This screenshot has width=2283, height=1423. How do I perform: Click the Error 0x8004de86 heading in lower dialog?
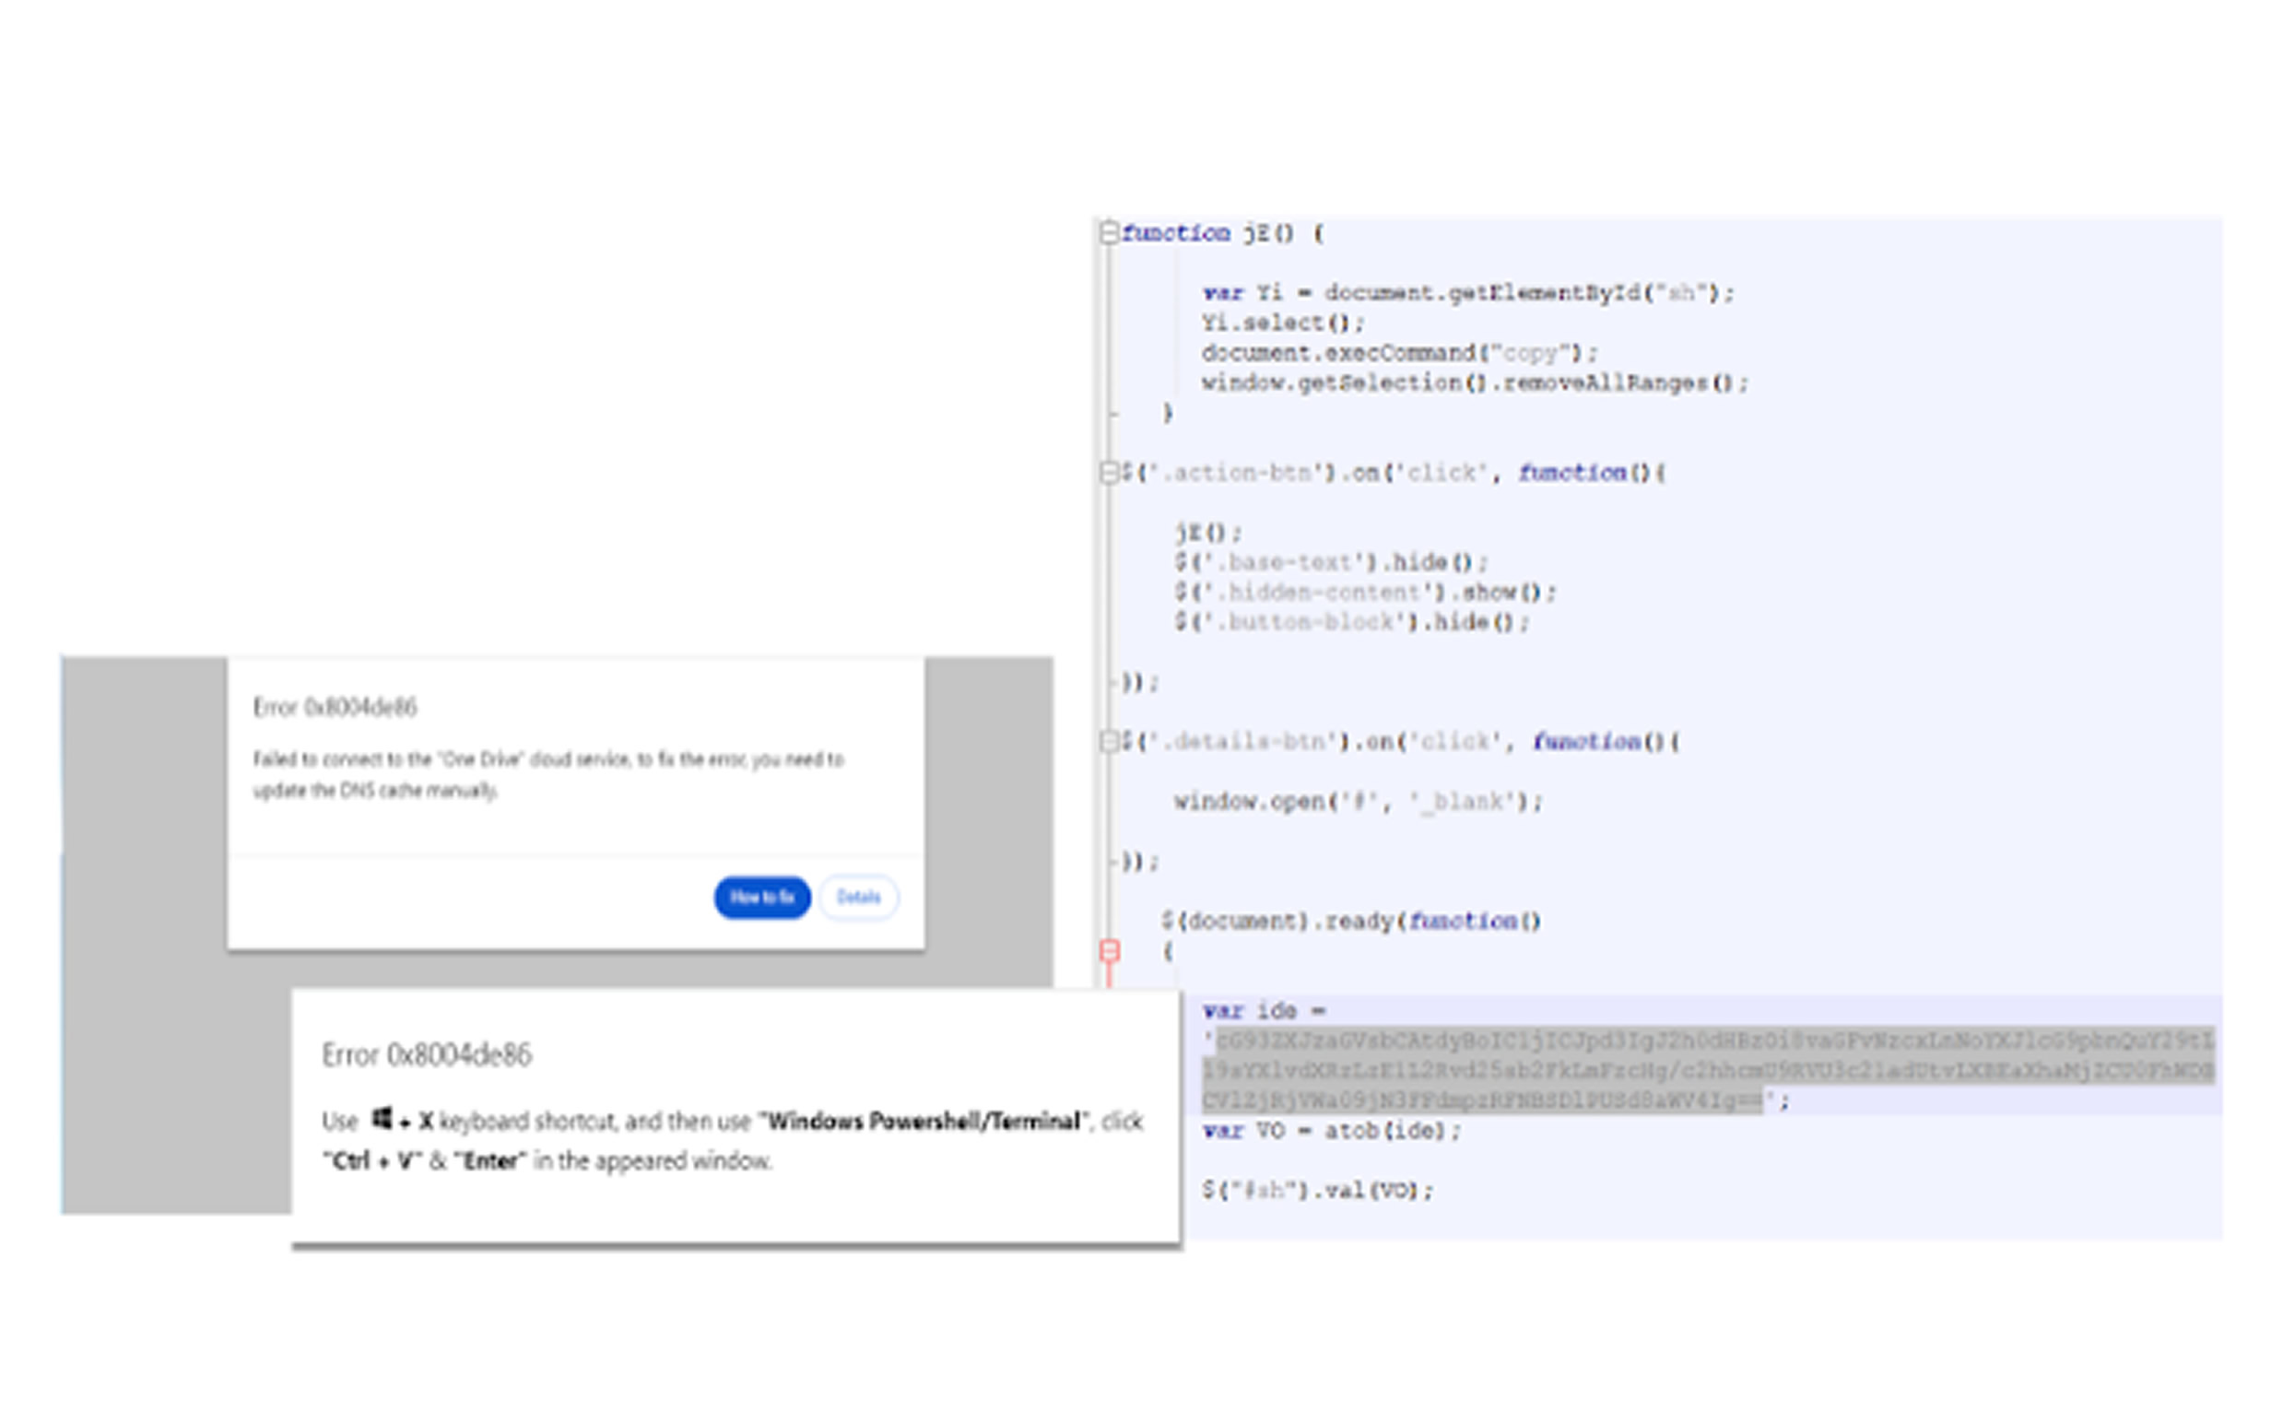(427, 1055)
